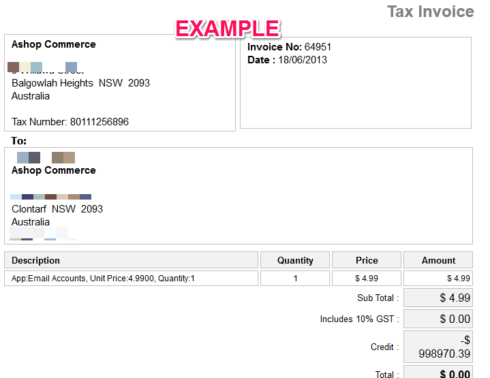This screenshot has height=378, width=490.
Task: Click recipient 'Ashop Commerce' above Clontarf
Action: (53, 170)
